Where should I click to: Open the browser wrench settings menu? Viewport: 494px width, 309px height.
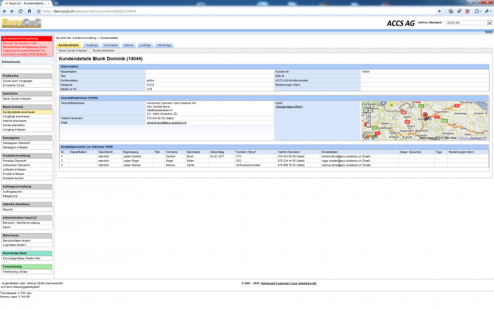pyautogui.click(x=488, y=11)
